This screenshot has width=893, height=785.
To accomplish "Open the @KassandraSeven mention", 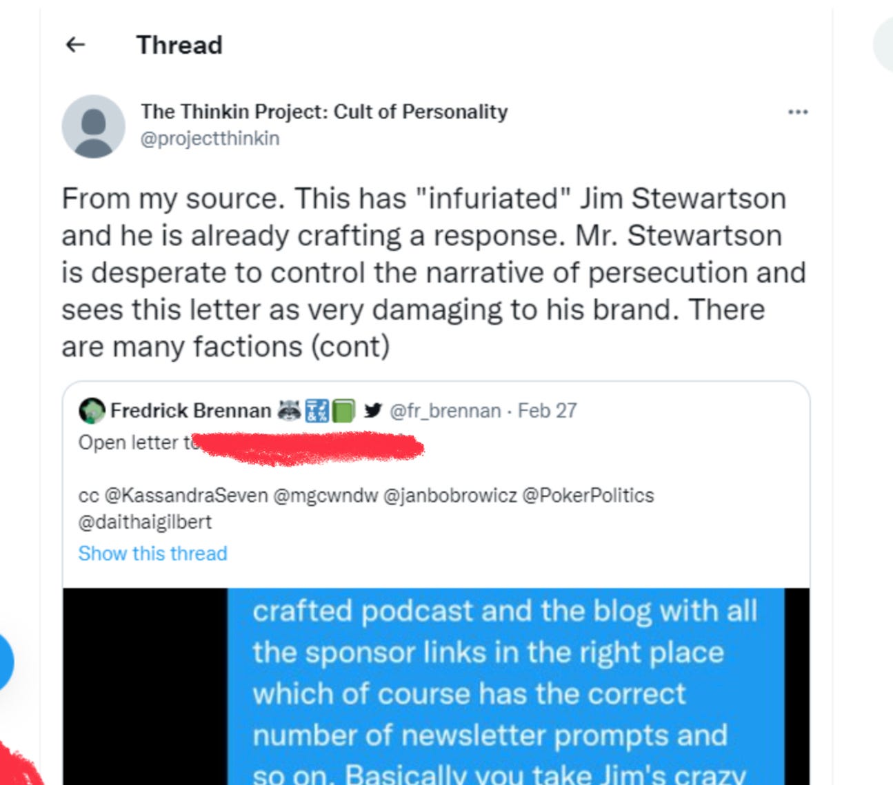I will [185, 496].
